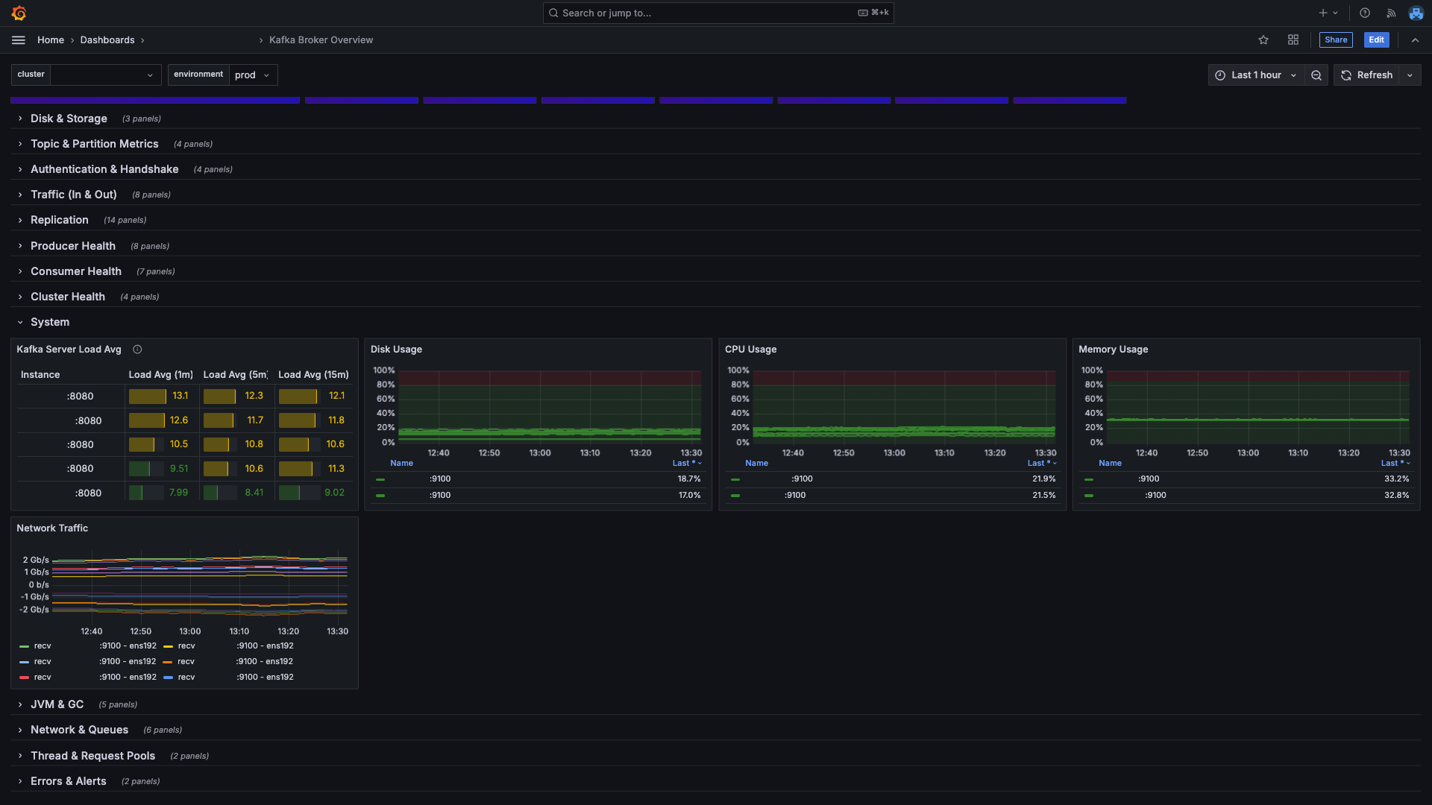
Task: Go to Home breadcrumb
Action: pos(51,40)
